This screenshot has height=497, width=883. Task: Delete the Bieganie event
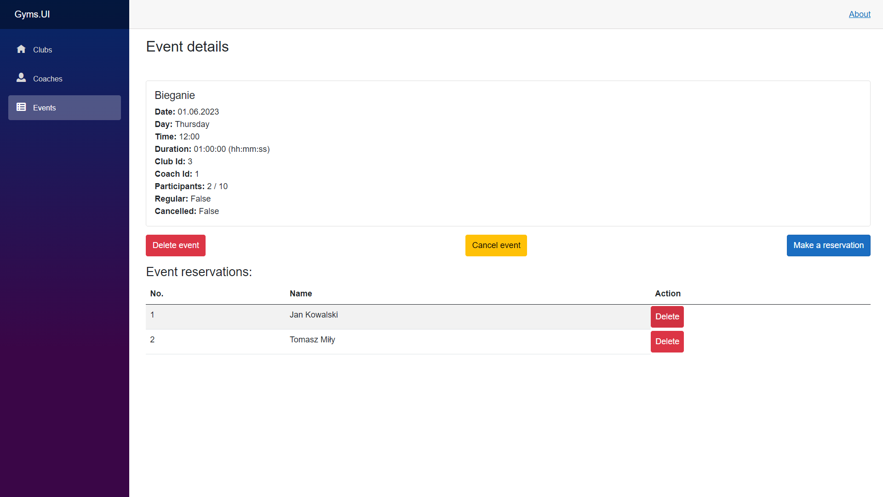[175, 245]
